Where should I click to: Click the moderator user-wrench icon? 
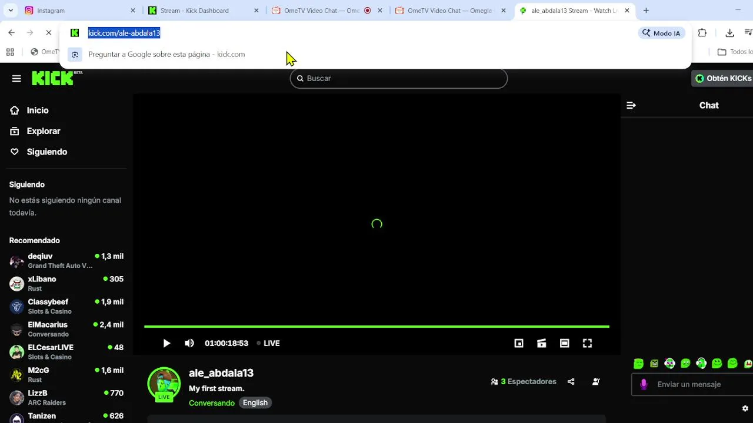596,382
